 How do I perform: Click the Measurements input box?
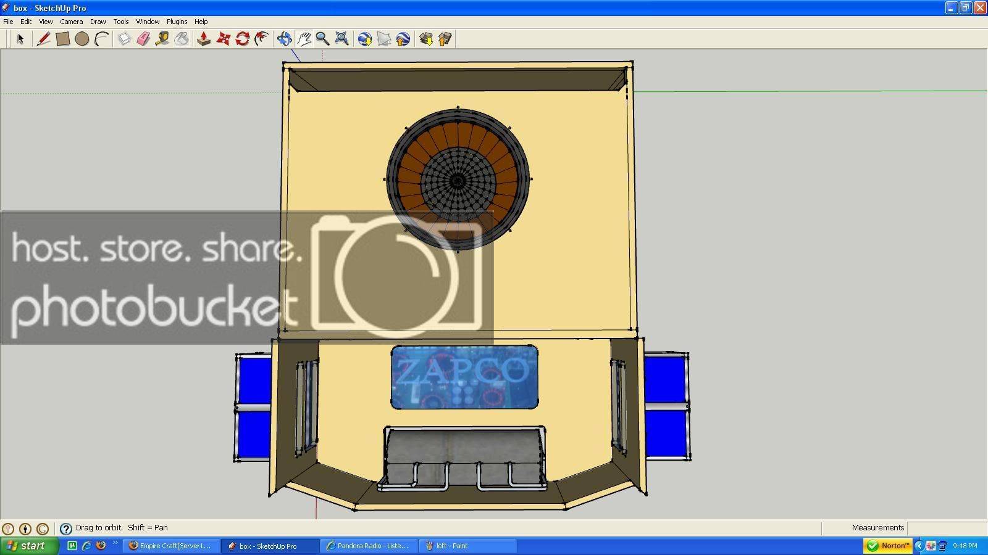tap(947, 528)
